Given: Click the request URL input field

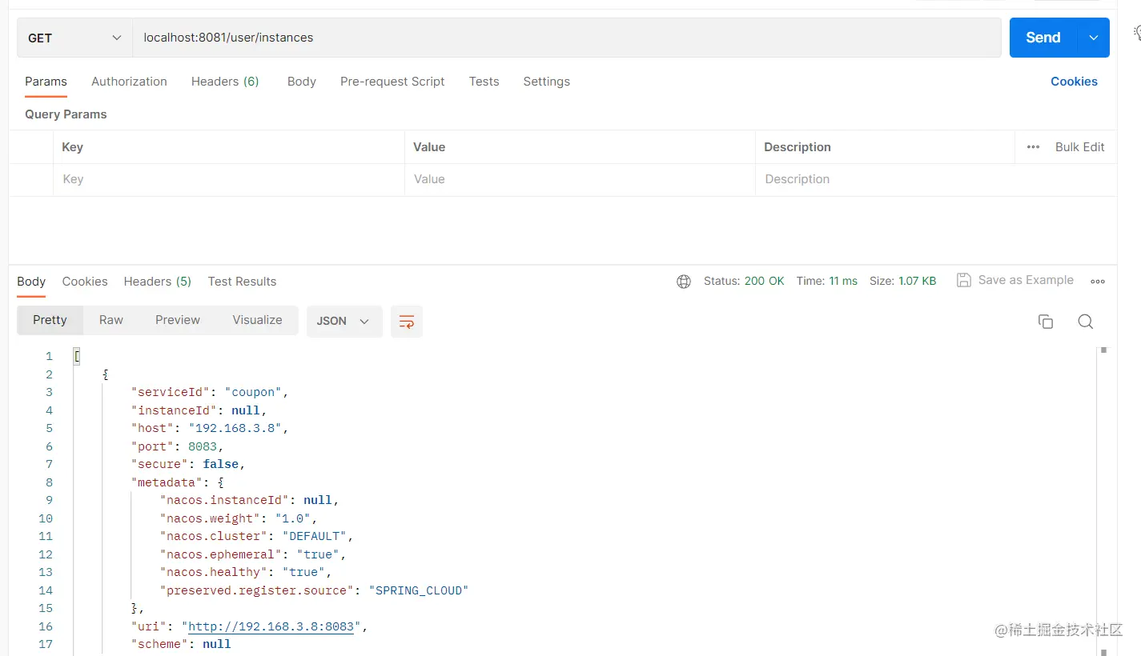Looking at the screenshot, I should [560, 38].
